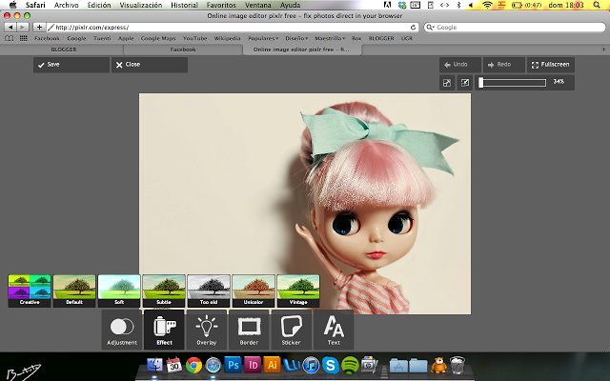Open the Overlay lightbulb tool
The image size is (610, 381).
[207, 330]
